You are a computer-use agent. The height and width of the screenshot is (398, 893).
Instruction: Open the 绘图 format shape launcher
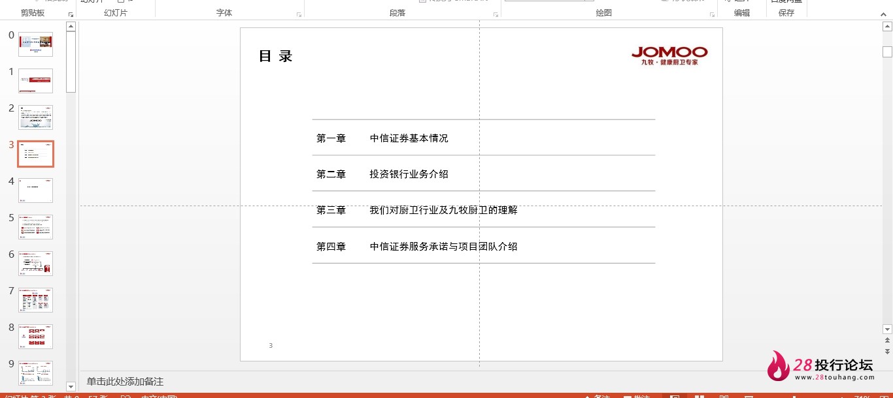712,14
